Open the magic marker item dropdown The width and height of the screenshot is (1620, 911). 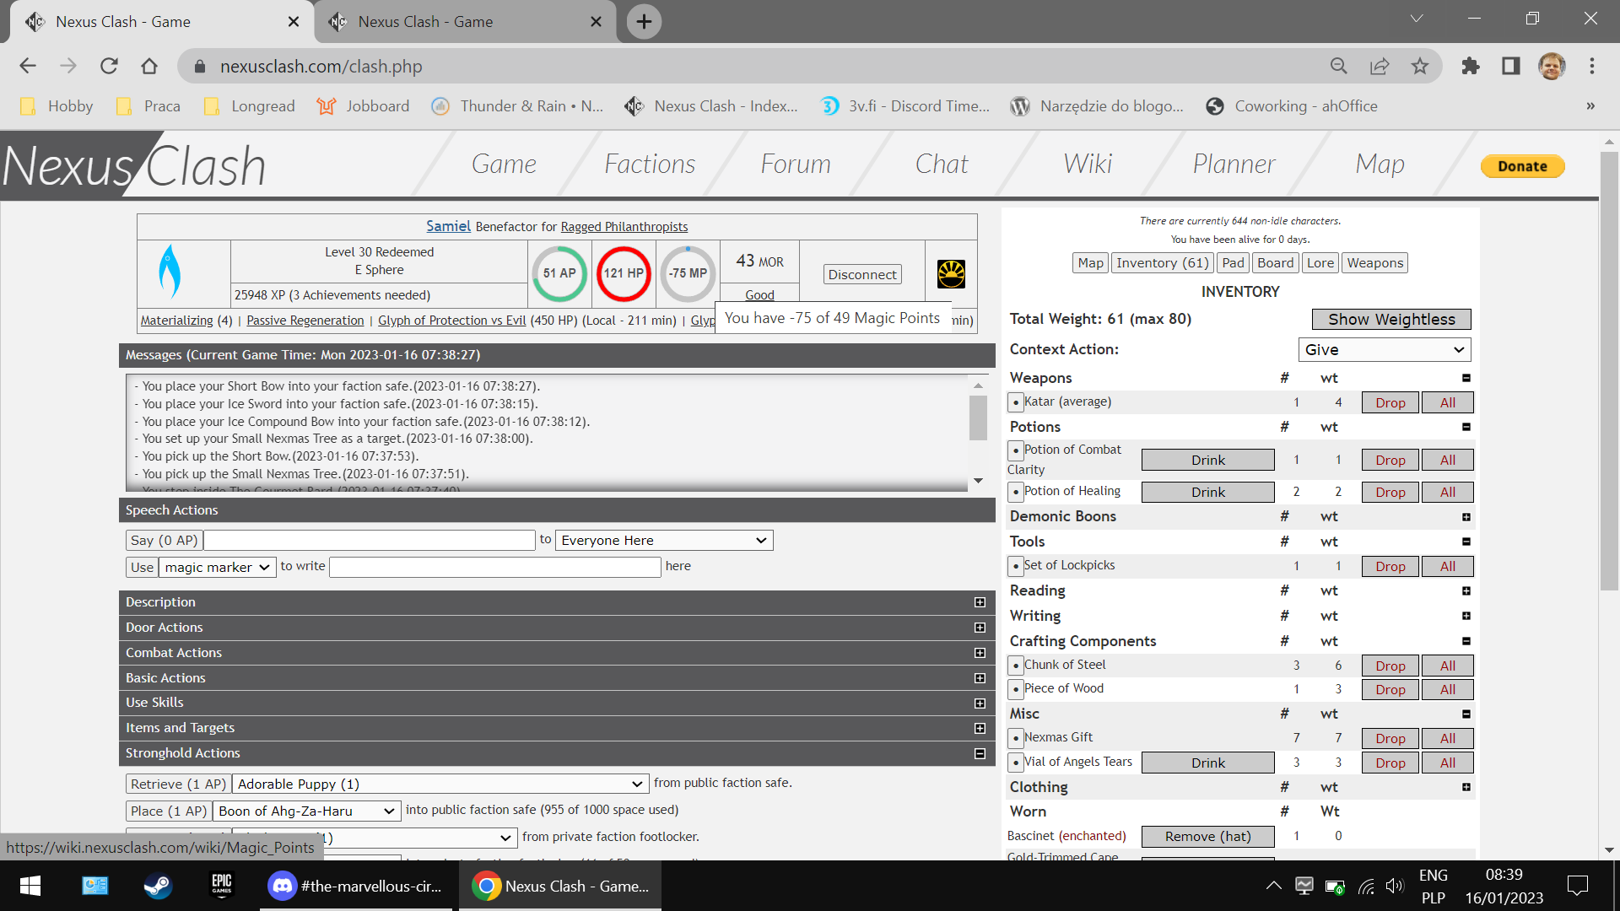tap(217, 567)
